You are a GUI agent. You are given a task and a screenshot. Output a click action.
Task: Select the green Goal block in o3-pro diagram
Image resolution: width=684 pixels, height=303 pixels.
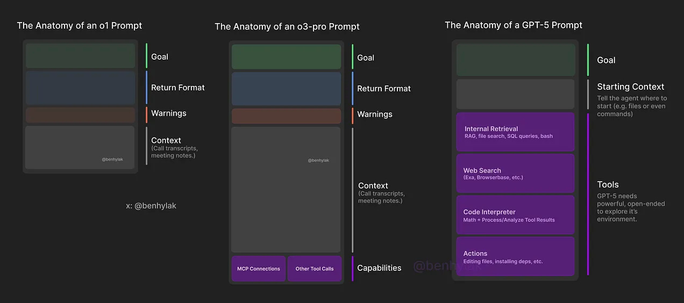(x=287, y=57)
